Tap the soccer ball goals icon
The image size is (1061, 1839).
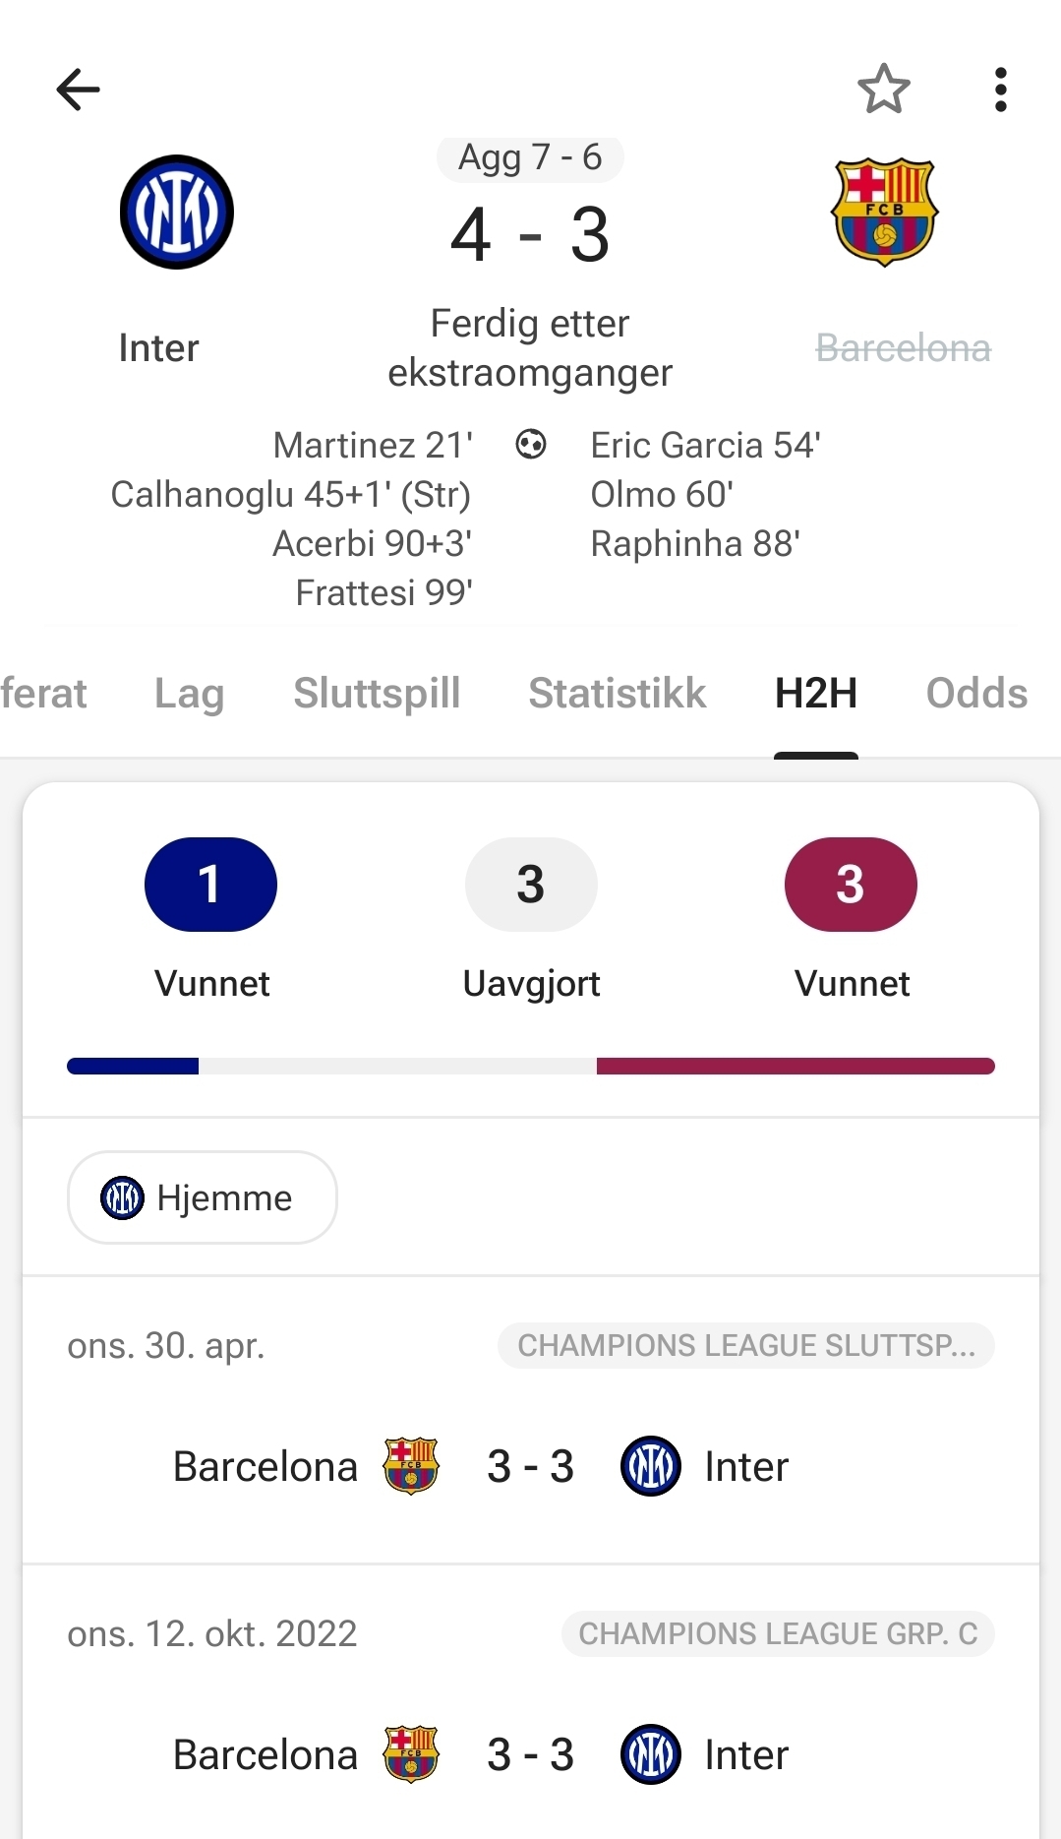531,445
